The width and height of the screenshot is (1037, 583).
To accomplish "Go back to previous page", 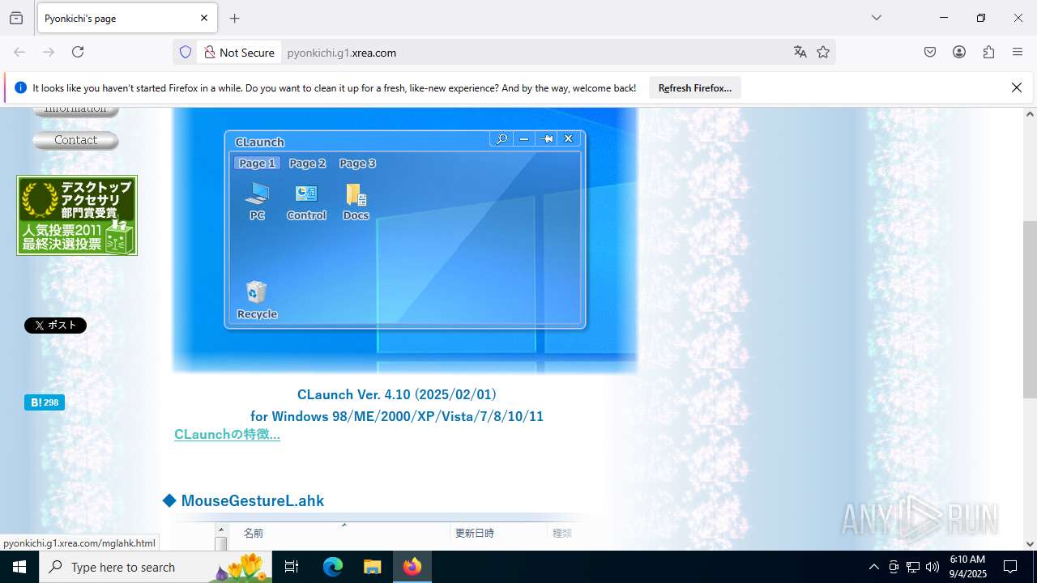I will click(x=19, y=52).
